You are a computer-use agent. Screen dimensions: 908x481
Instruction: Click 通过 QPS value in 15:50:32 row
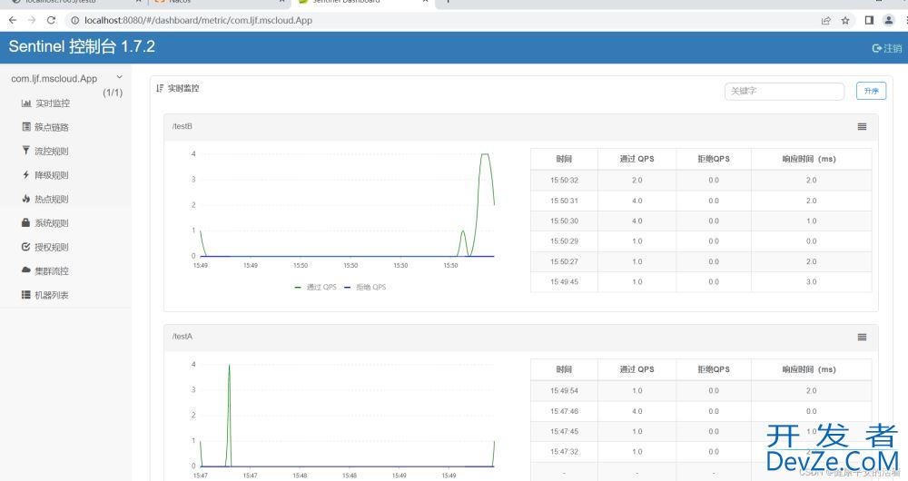click(637, 180)
